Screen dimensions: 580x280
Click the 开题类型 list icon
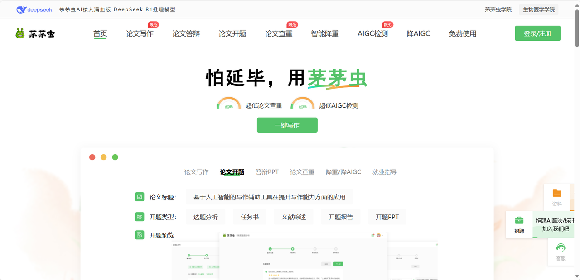(x=140, y=217)
